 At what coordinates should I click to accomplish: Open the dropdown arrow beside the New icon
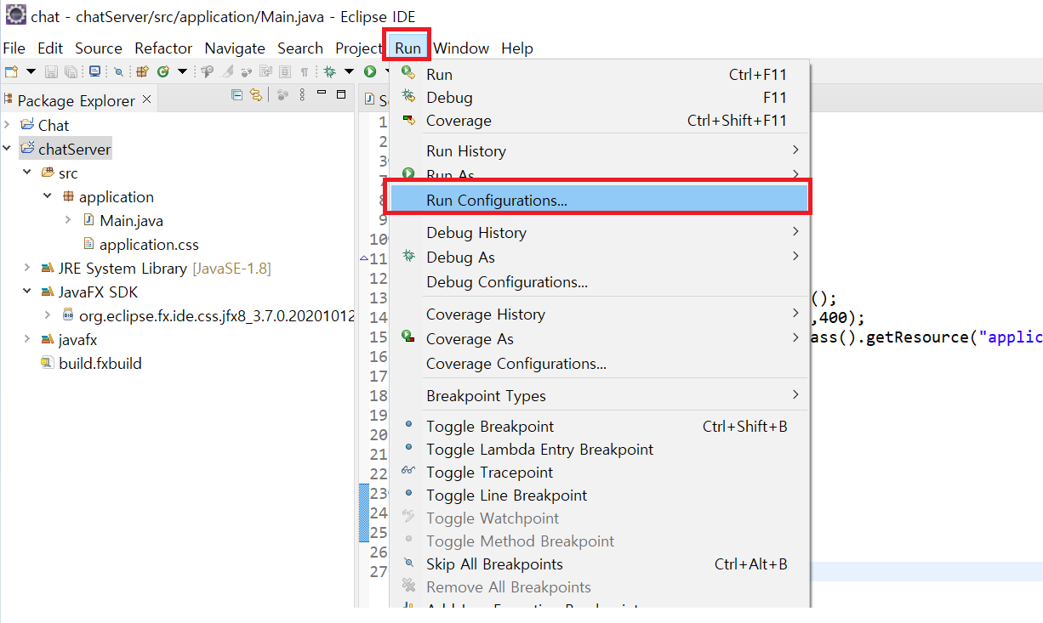[x=31, y=71]
